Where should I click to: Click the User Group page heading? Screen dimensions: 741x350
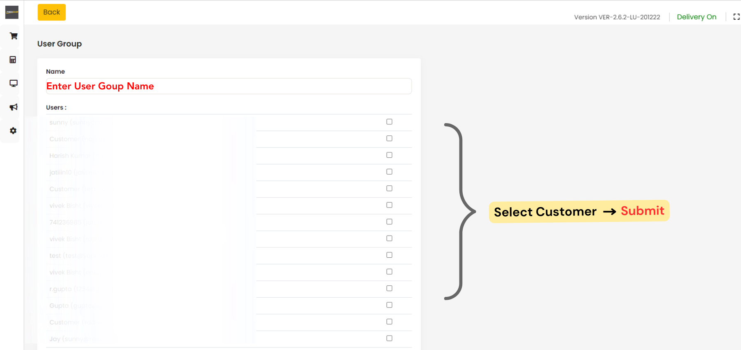coord(60,44)
